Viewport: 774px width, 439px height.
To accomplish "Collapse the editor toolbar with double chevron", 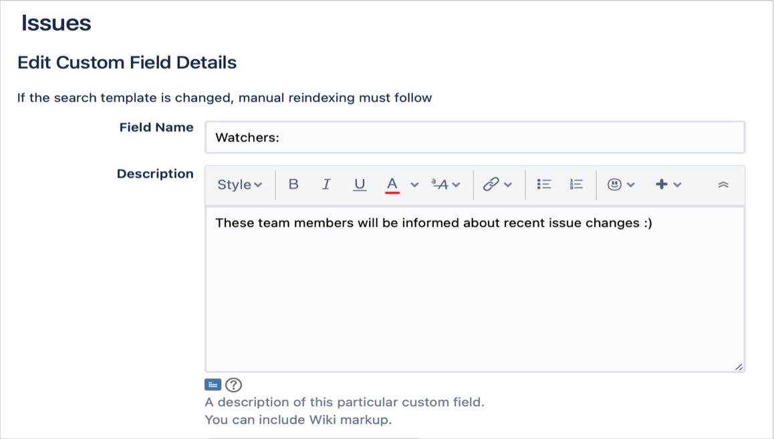I will coord(723,185).
